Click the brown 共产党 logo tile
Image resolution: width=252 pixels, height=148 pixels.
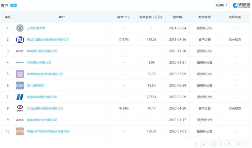point(20,131)
